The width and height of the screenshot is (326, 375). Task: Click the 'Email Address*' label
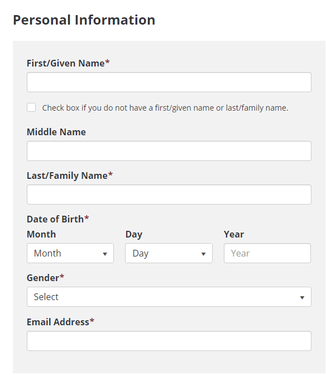click(x=60, y=322)
